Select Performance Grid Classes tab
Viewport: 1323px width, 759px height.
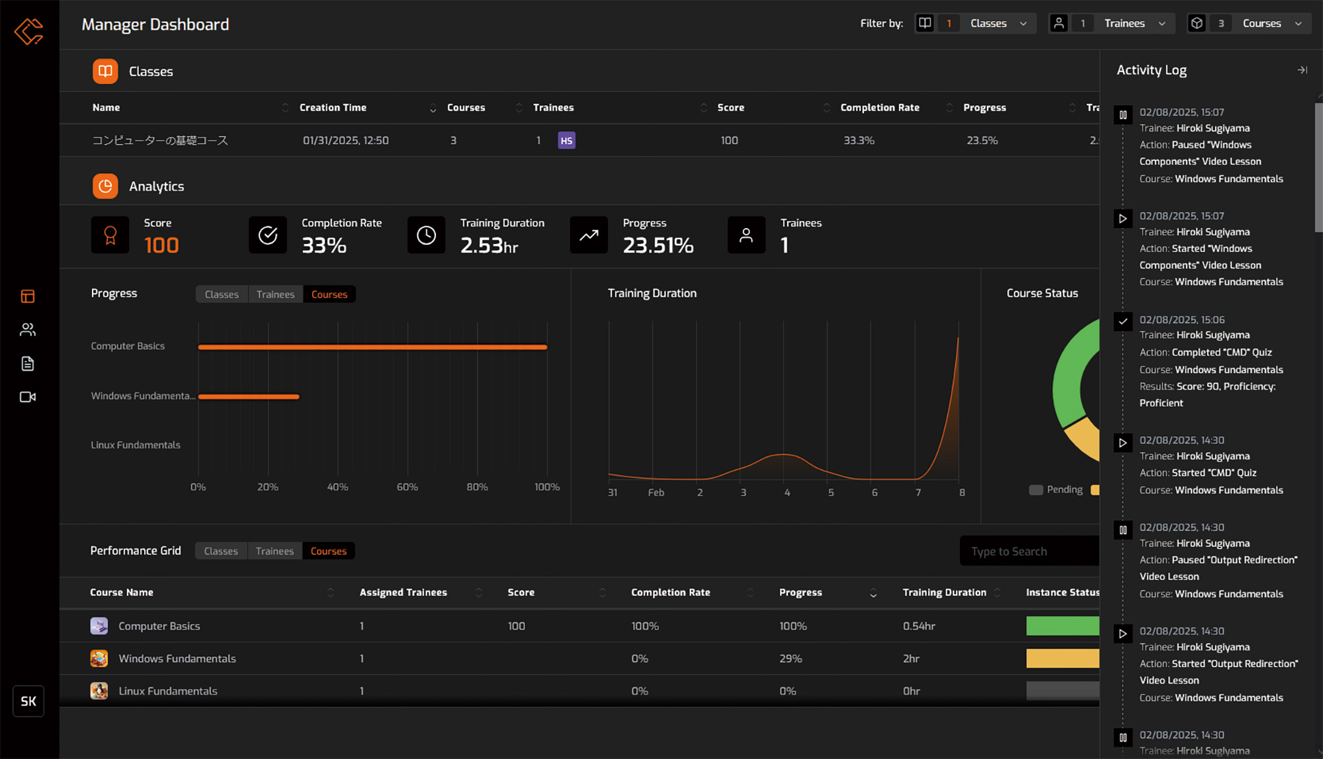click(221, 551)
